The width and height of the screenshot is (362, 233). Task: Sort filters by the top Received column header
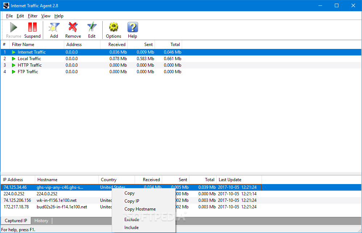pos(114,45)
